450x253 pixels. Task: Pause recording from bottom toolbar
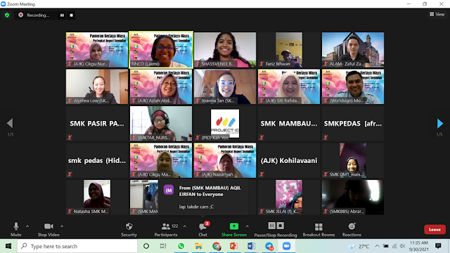click(x=271, y=226)
